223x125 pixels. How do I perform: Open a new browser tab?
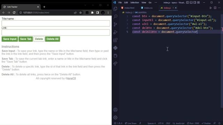coord(44,7)
